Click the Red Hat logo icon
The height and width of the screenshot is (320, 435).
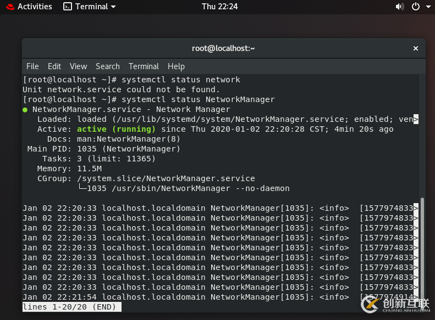click(10, 7)
